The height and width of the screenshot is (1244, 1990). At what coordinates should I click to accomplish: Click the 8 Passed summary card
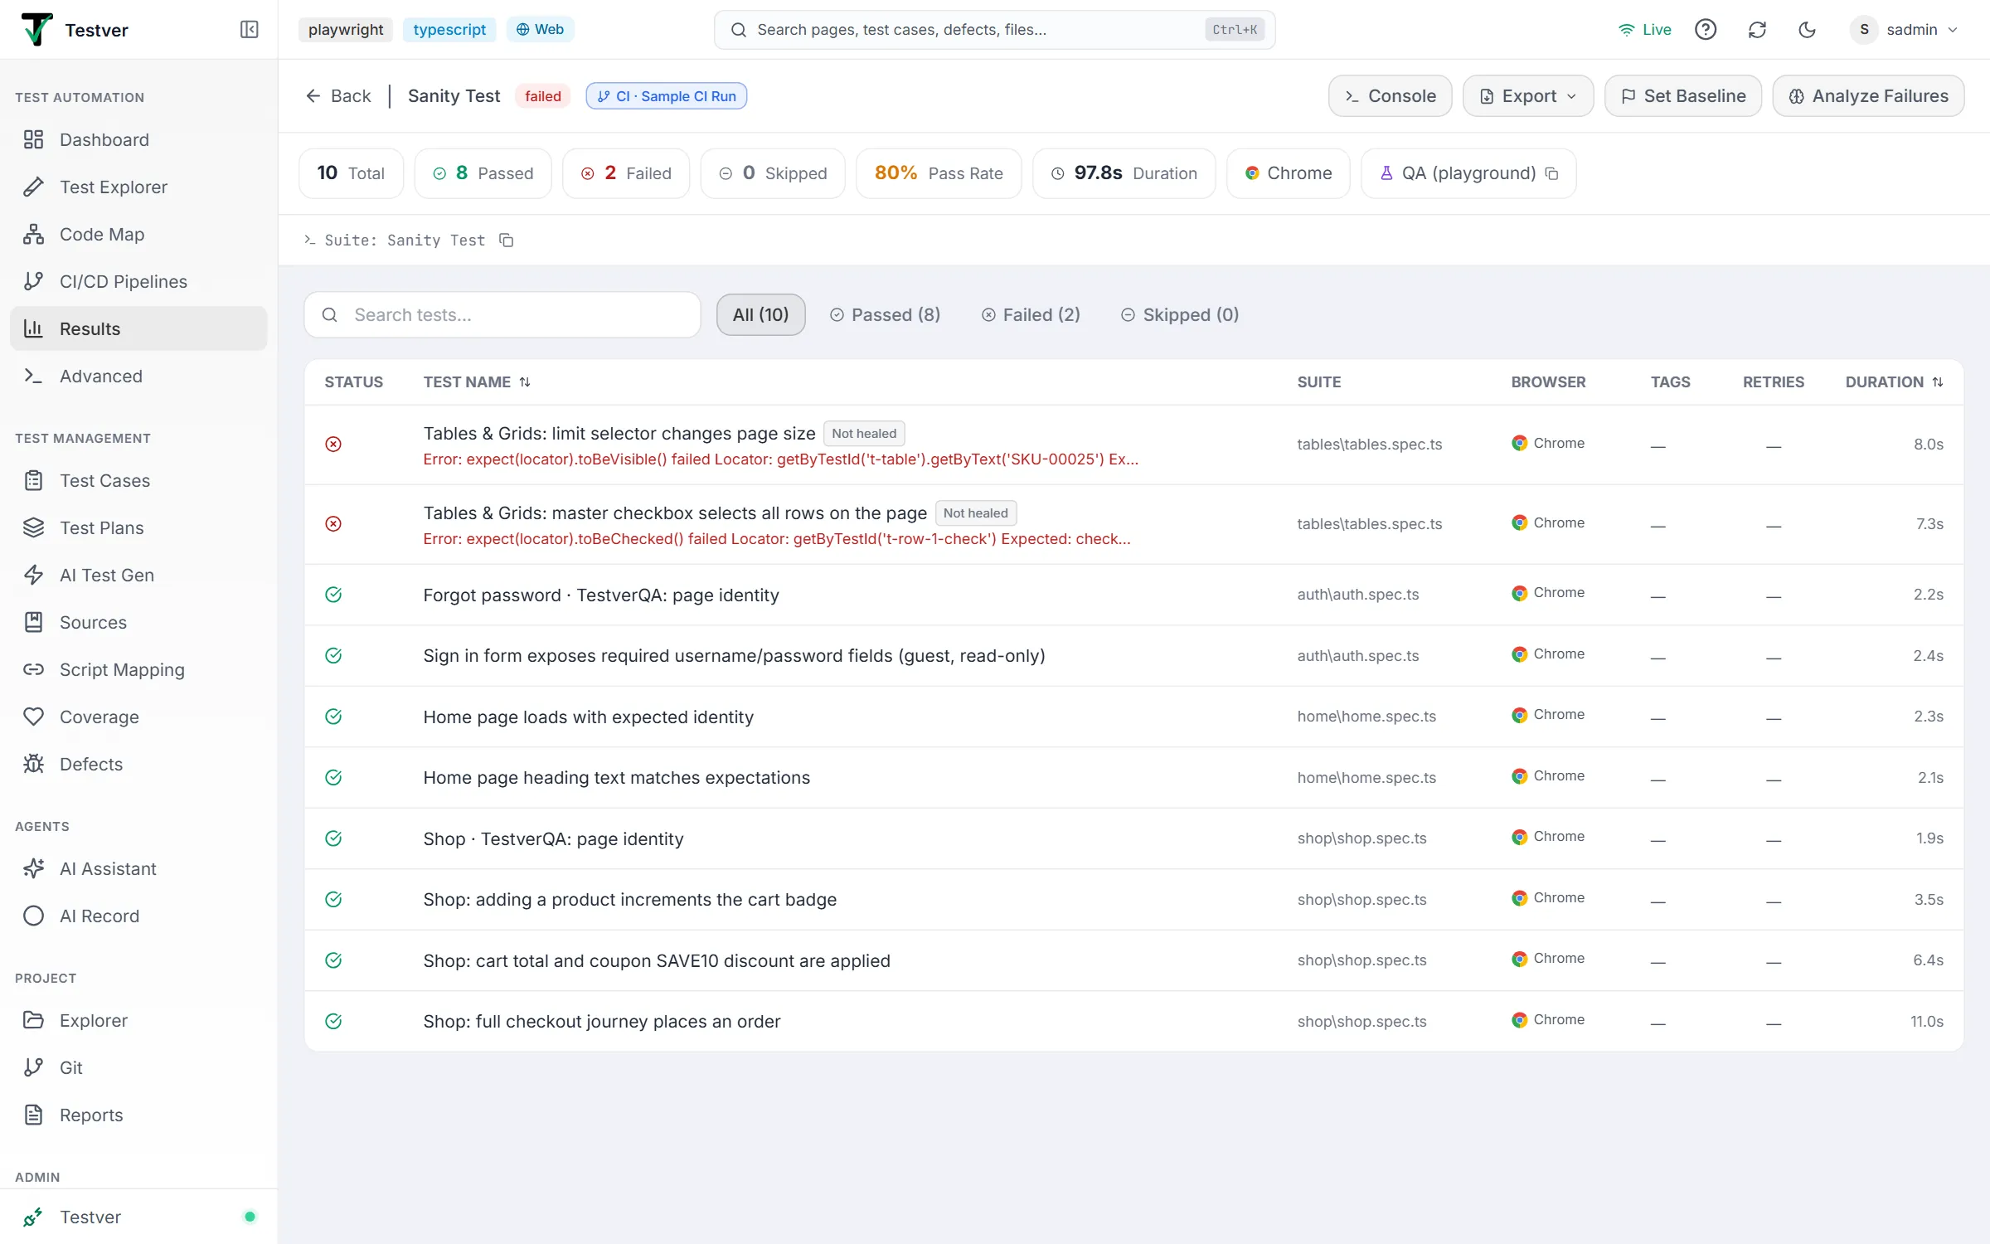pyautogui.click(x=483, y=173)
